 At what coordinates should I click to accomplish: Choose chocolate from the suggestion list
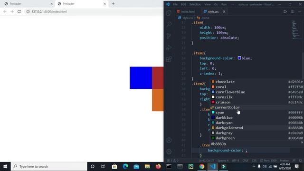[257, 82]
